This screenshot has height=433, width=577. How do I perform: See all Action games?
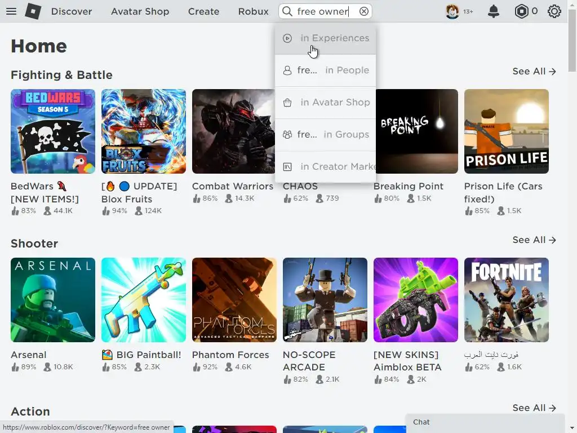point(534,408)
